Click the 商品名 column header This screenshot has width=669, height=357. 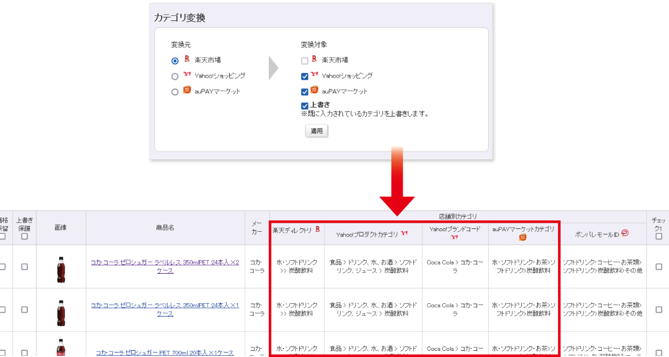pos(165,228)
